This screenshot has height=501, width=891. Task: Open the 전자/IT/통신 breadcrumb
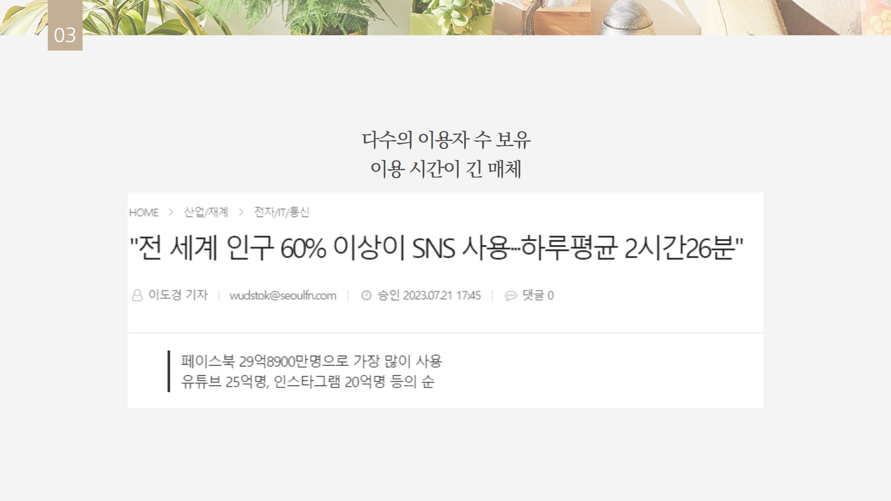282,212
